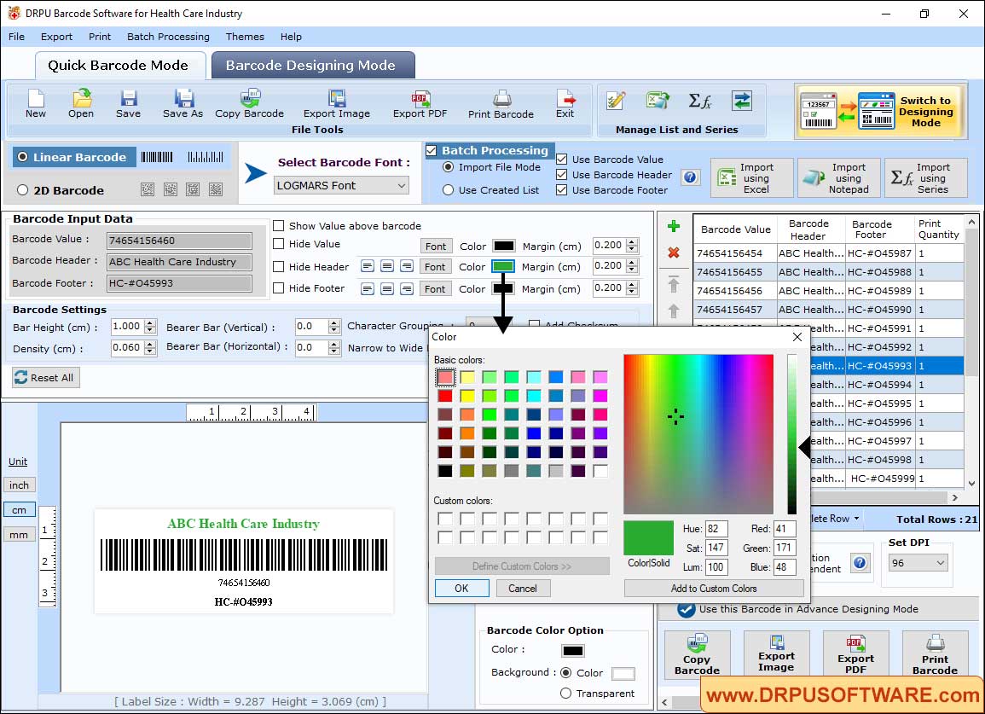Click OK in Color dialog

[461, 589]
